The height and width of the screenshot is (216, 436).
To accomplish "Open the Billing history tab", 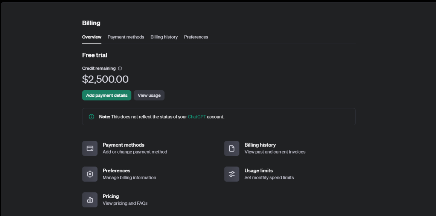I will click(x=164, y=37).
